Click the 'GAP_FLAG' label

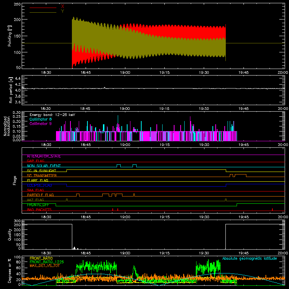35,161
